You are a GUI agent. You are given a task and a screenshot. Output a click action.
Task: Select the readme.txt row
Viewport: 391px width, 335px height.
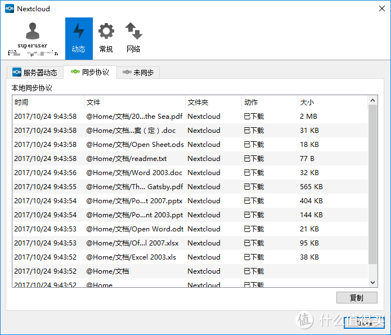point(190,159)
